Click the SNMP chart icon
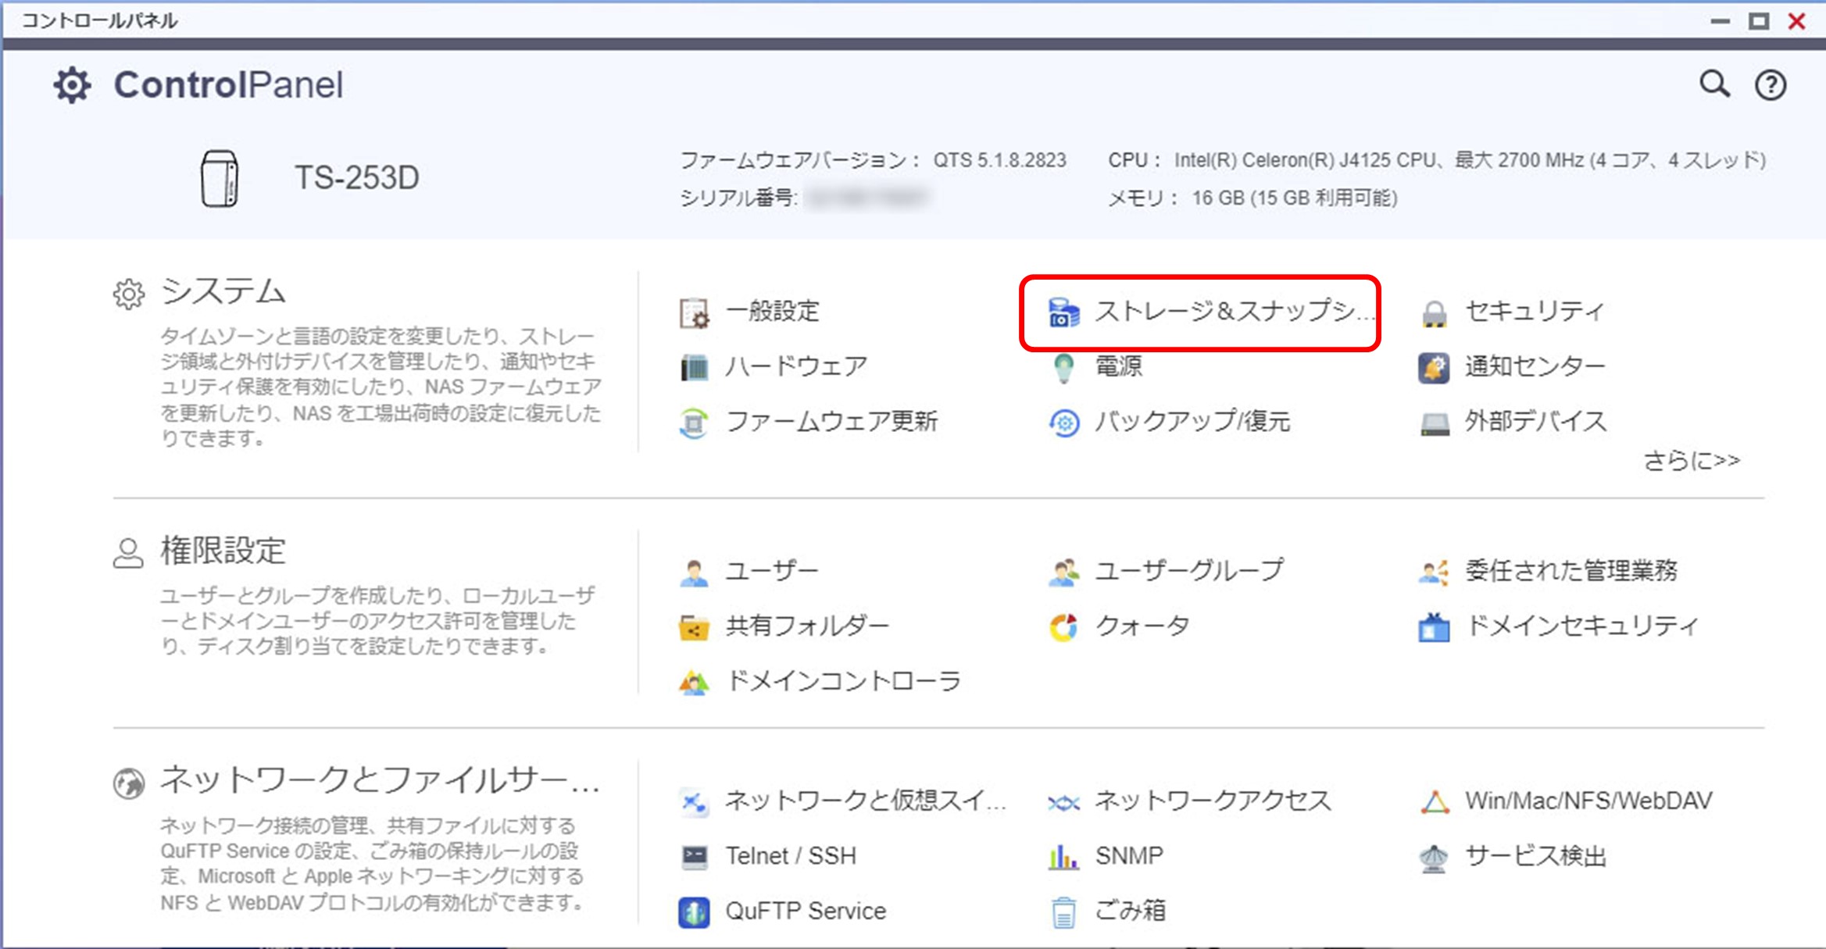Screen dimensions: 1826x949 pos(1063,856)
